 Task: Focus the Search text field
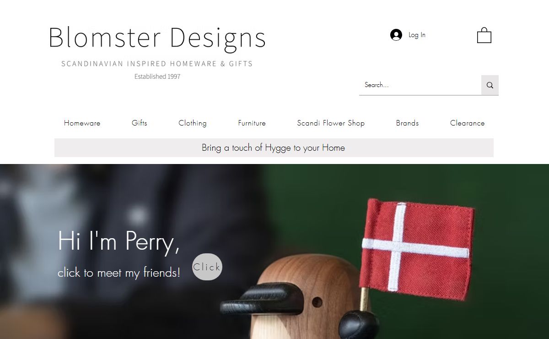click(x=420, y=85)
